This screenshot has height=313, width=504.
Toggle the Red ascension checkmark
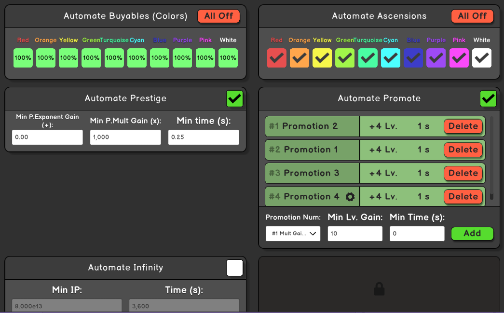click(x=276, y=58)
